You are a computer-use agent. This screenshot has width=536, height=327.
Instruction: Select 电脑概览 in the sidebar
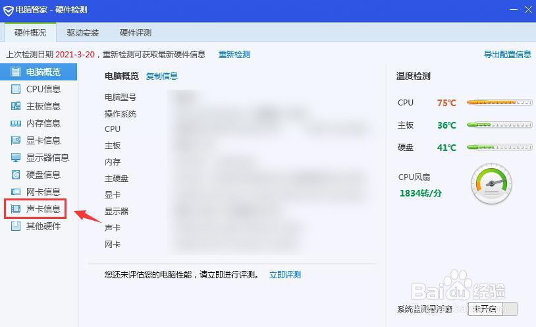(x=39, y=72)
